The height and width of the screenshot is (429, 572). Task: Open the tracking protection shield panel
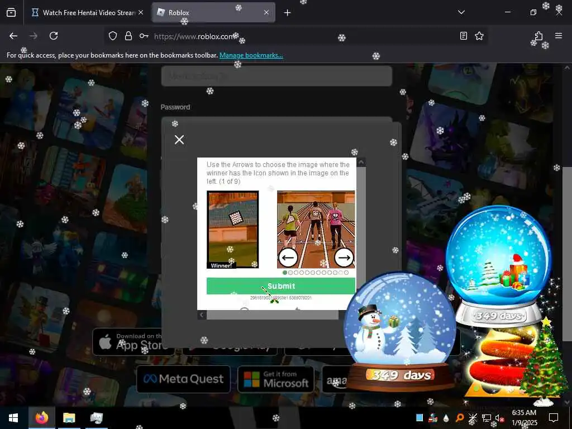[x=113, y=36]
